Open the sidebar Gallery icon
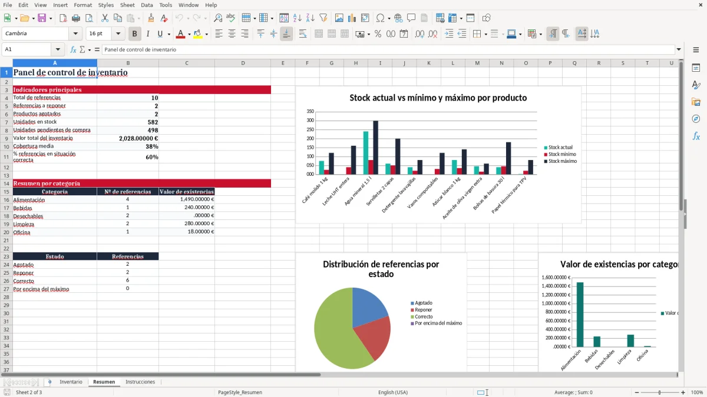The height and width of the screenshot is (397, 707). [696, 102]
